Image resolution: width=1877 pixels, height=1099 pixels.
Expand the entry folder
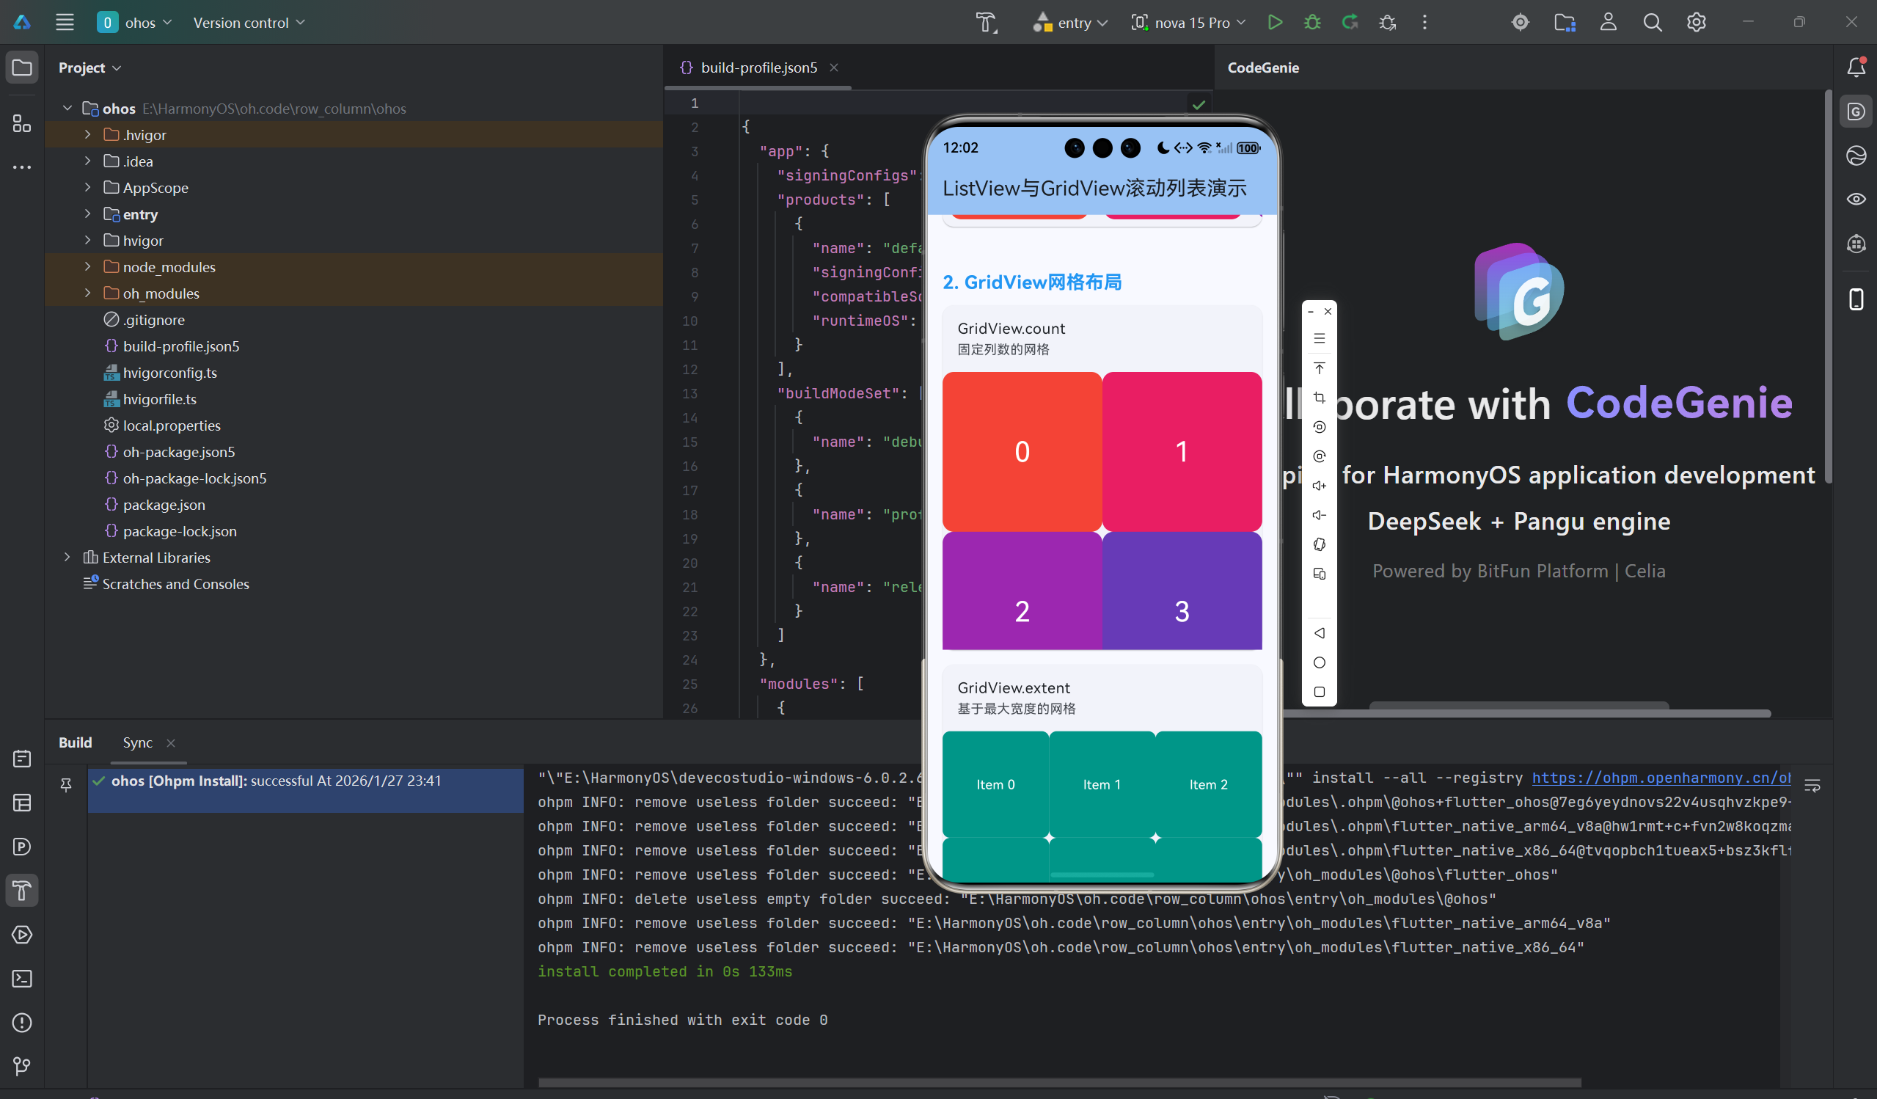coord(87,214)
